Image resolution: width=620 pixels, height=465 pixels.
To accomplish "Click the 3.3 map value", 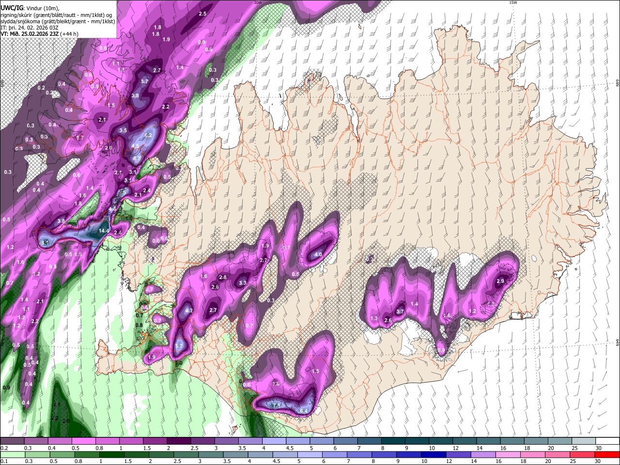I will (243, 283).
